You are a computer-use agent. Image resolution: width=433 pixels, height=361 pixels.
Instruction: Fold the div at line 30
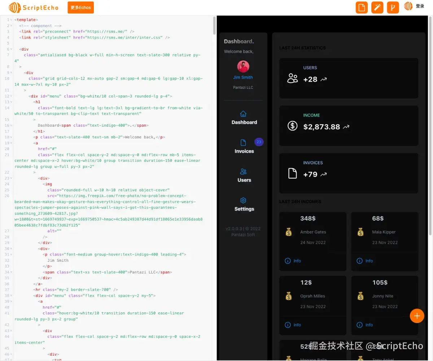point(12,248)
